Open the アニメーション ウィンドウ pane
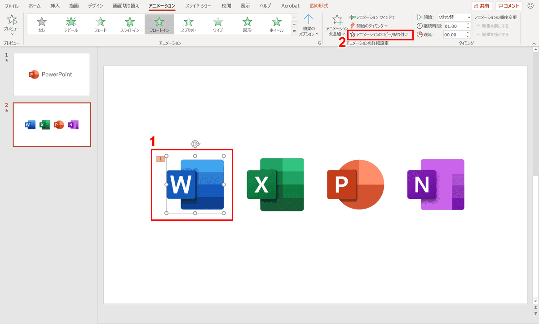This screenshot has height=324, width=539. [372, 17]
